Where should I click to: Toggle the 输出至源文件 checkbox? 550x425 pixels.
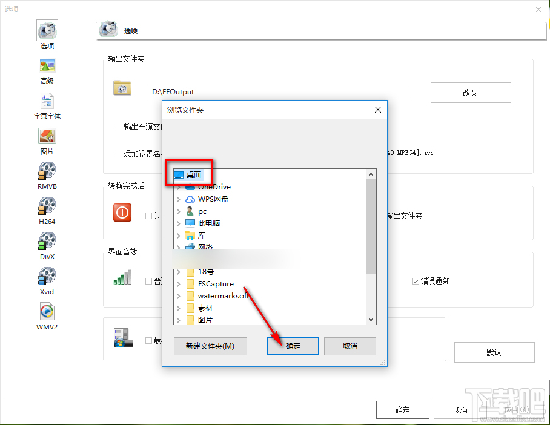coord(119,127)
